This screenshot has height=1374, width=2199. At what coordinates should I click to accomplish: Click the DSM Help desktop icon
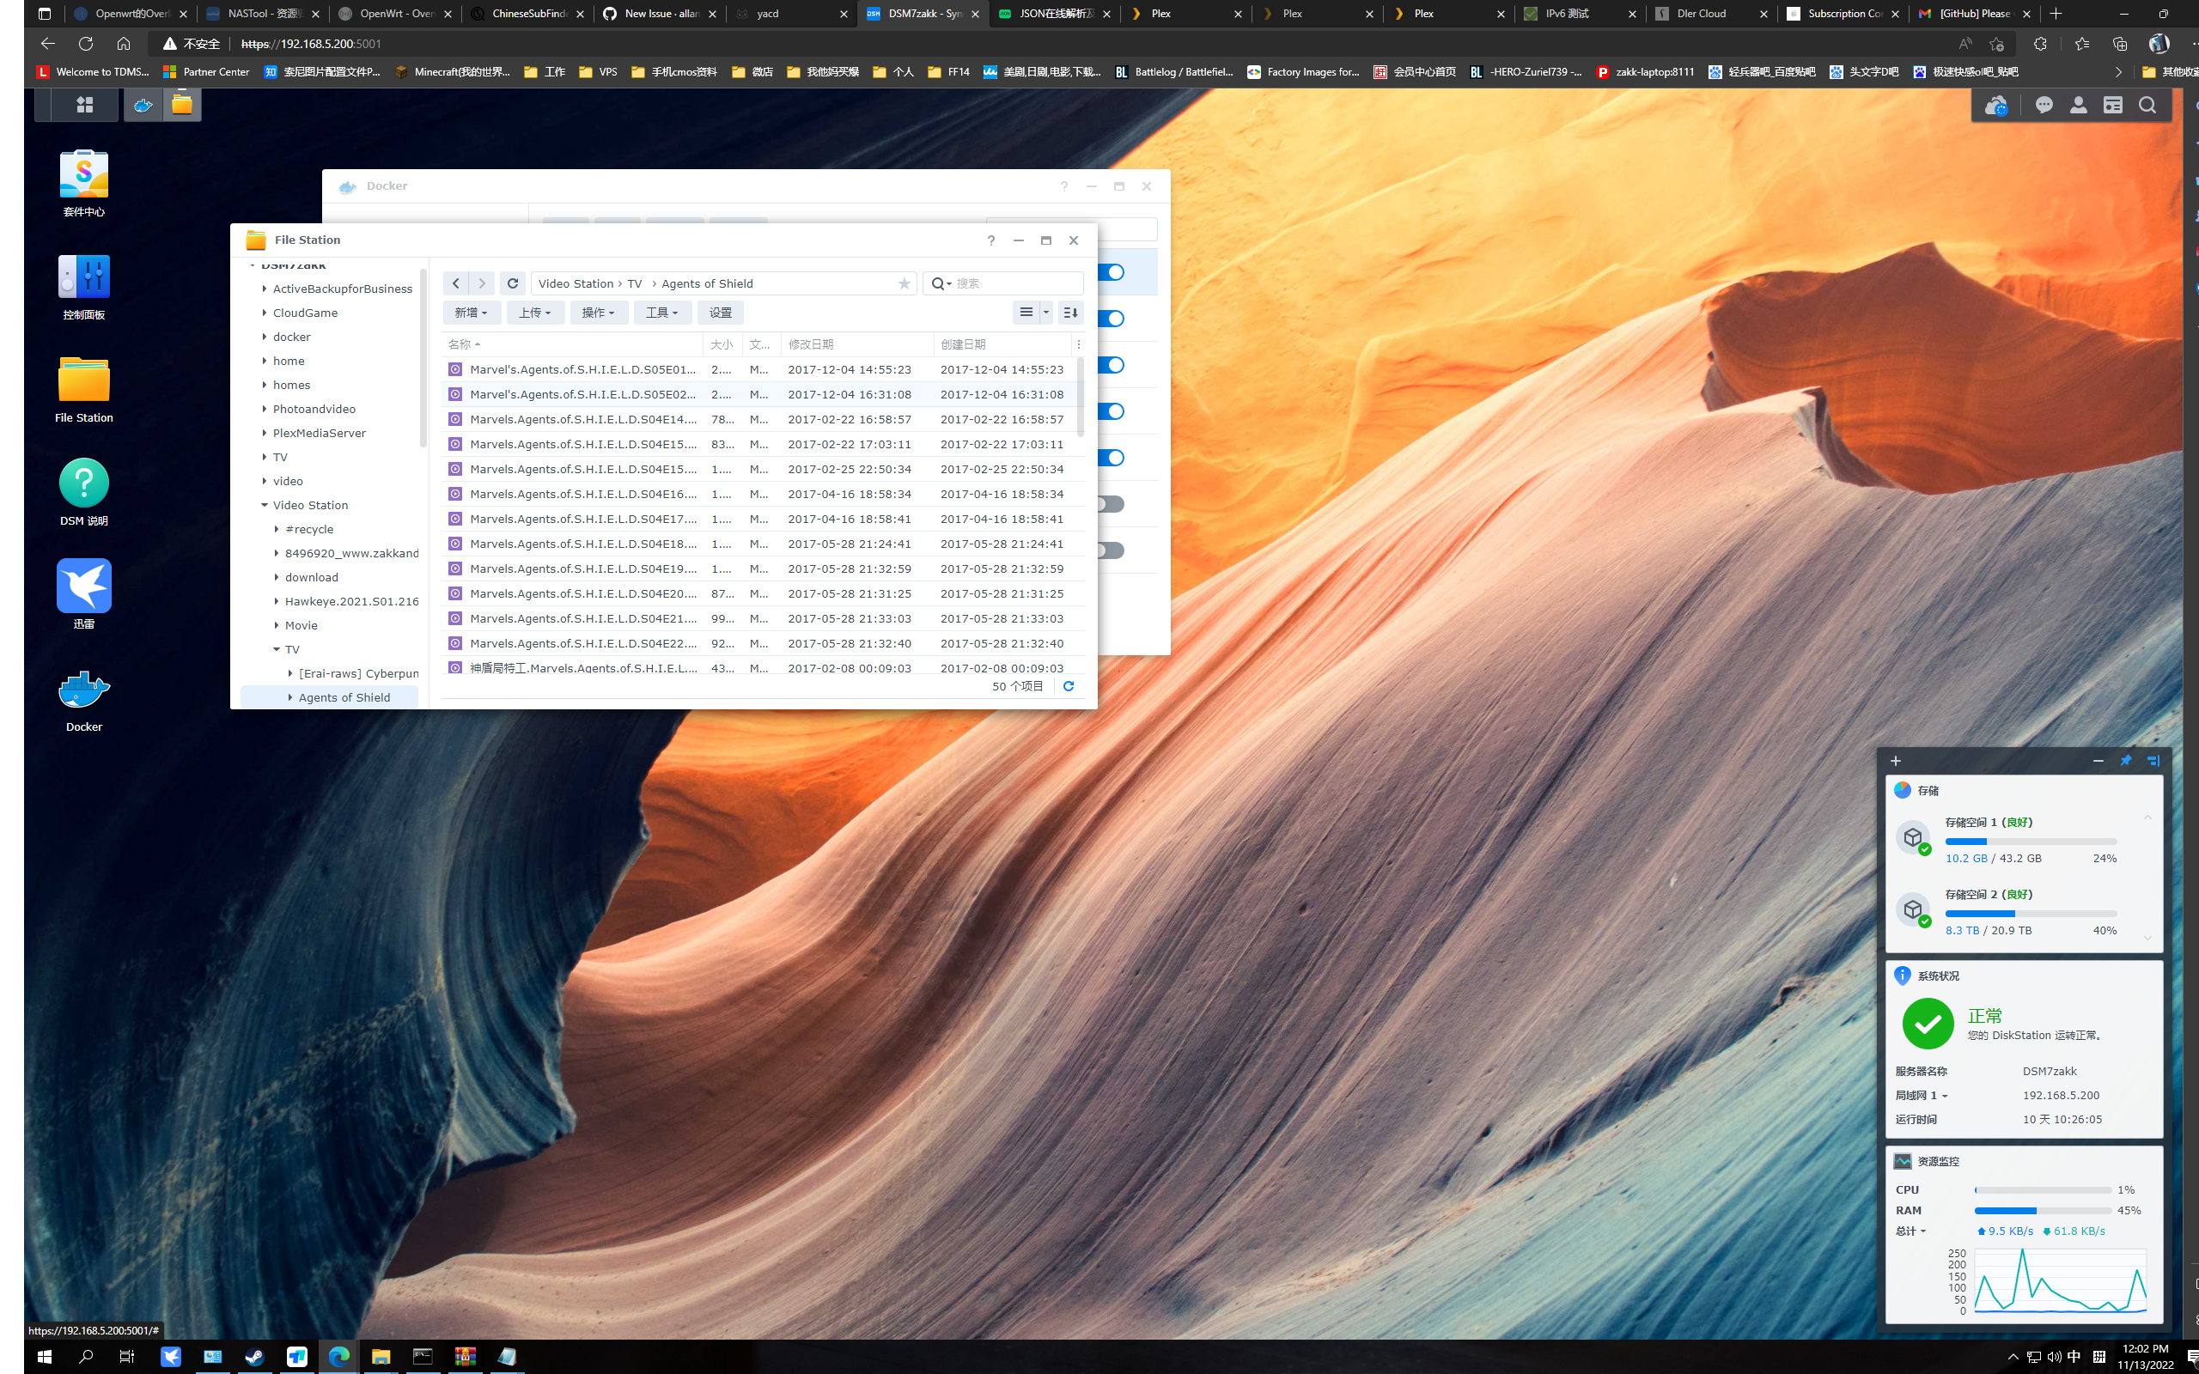[83, 483]
